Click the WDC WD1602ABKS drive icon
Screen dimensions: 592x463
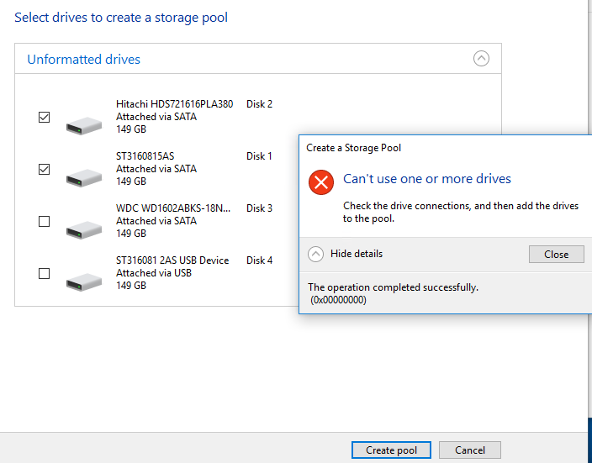(84, 229)
